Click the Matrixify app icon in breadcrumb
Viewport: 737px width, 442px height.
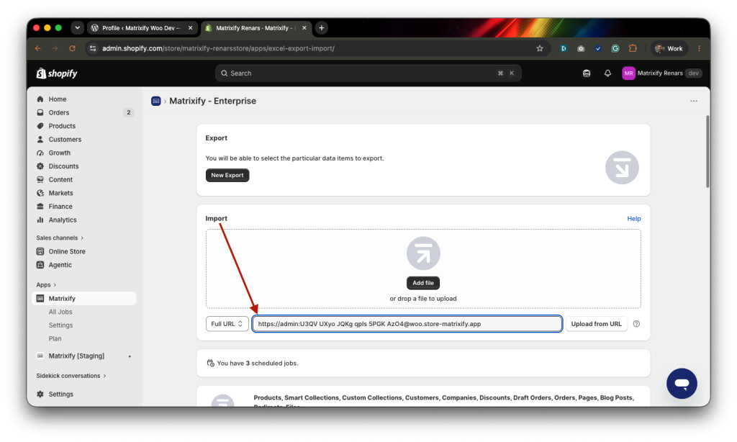point(156,101)
